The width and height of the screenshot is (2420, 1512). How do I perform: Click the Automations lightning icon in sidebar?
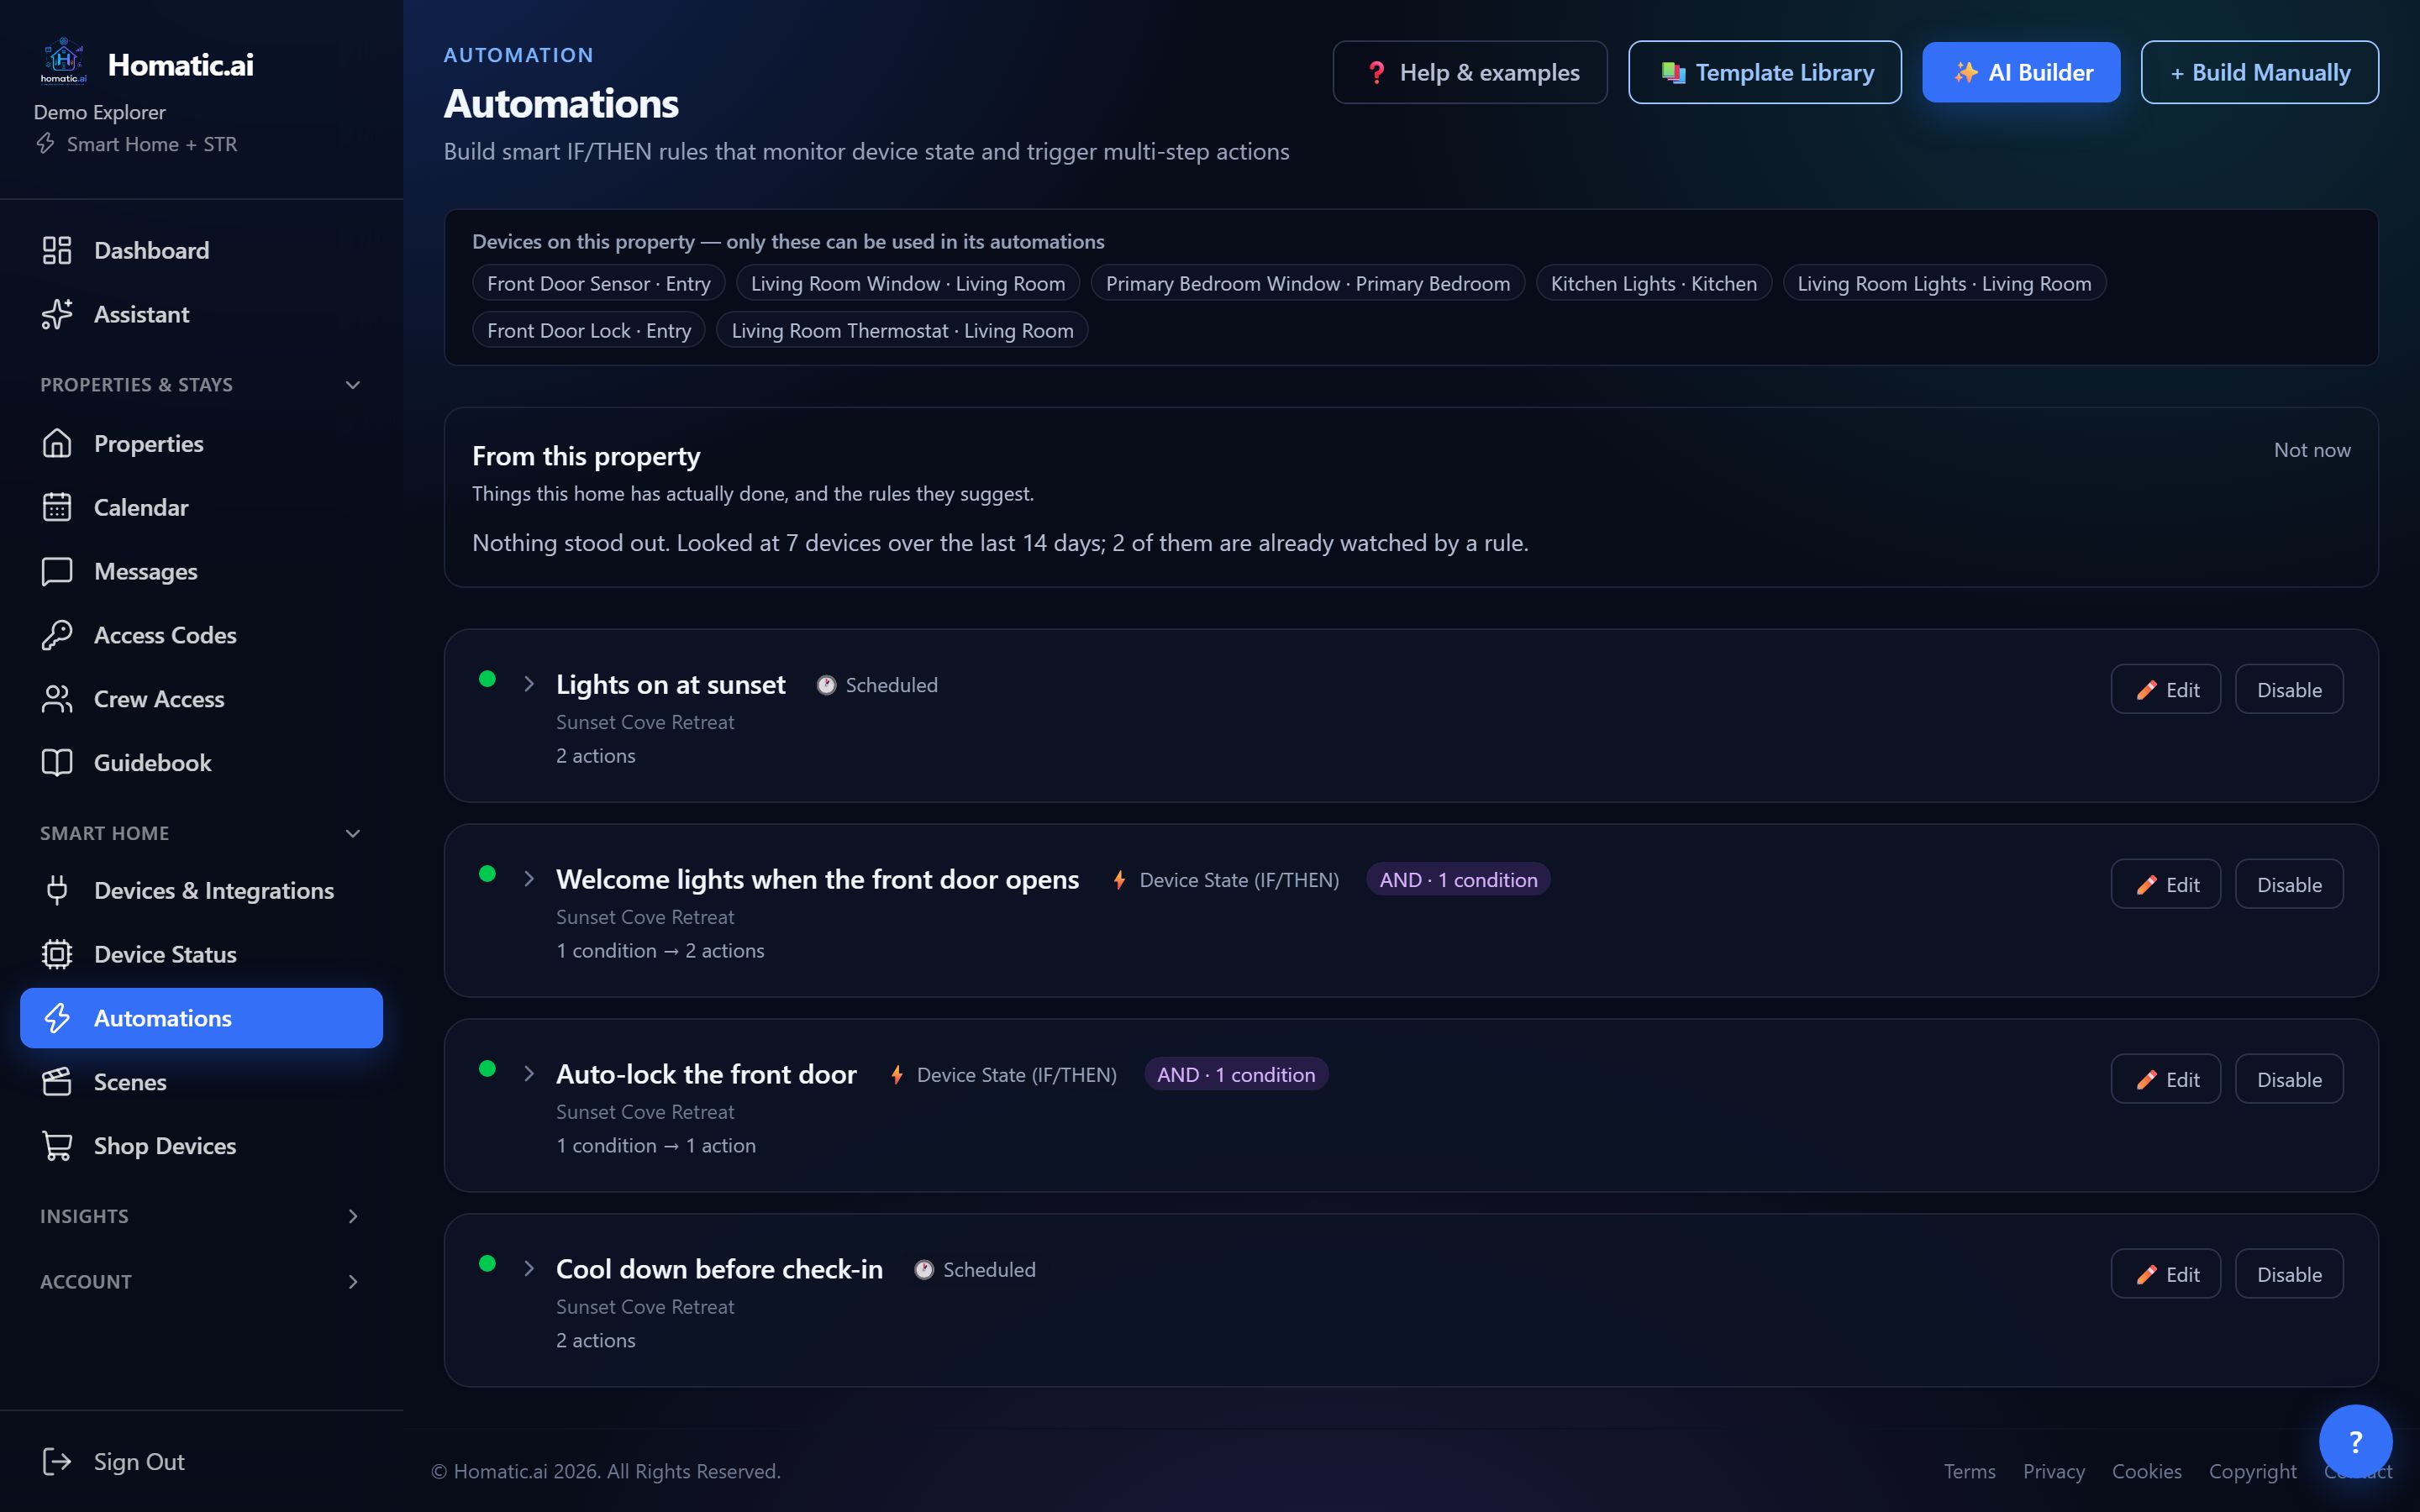pyautogui.click(x=57, y=1018)
